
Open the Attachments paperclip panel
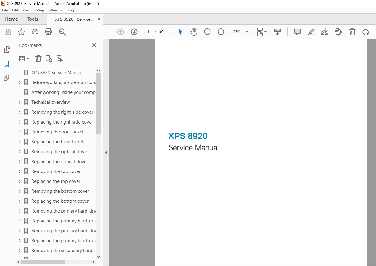pos(7,78)
